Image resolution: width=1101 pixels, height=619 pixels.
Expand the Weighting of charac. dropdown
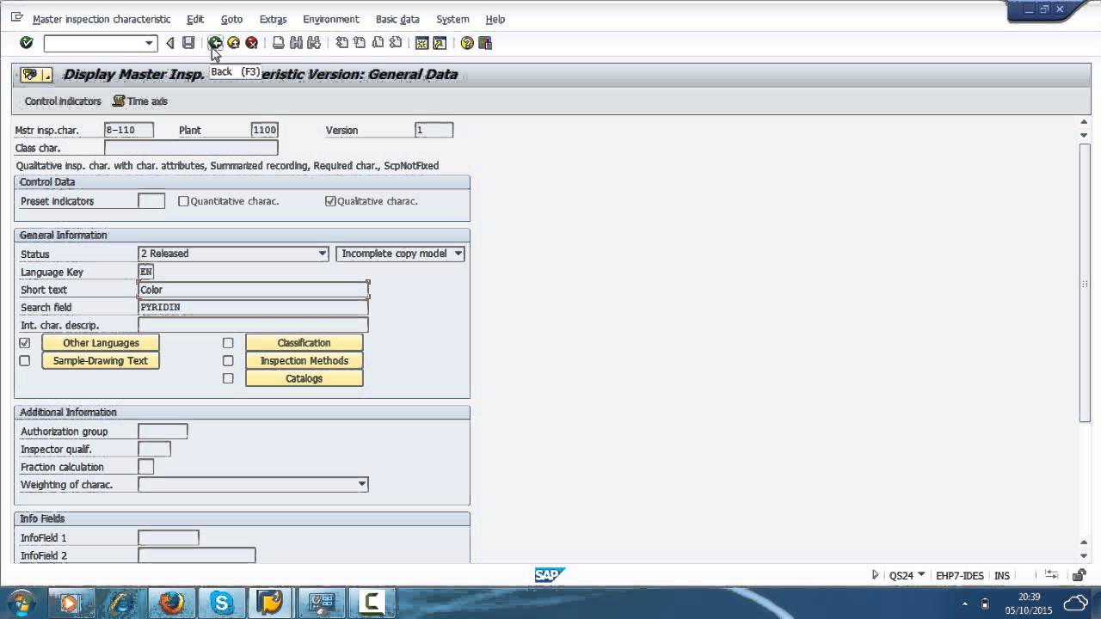pos(362,485)
